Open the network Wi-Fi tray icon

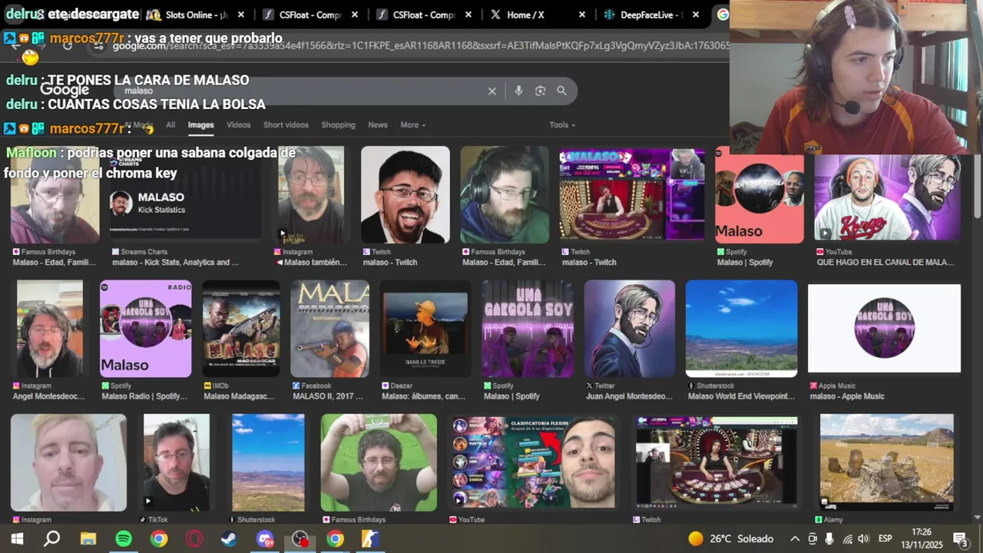tap(847, 539)
